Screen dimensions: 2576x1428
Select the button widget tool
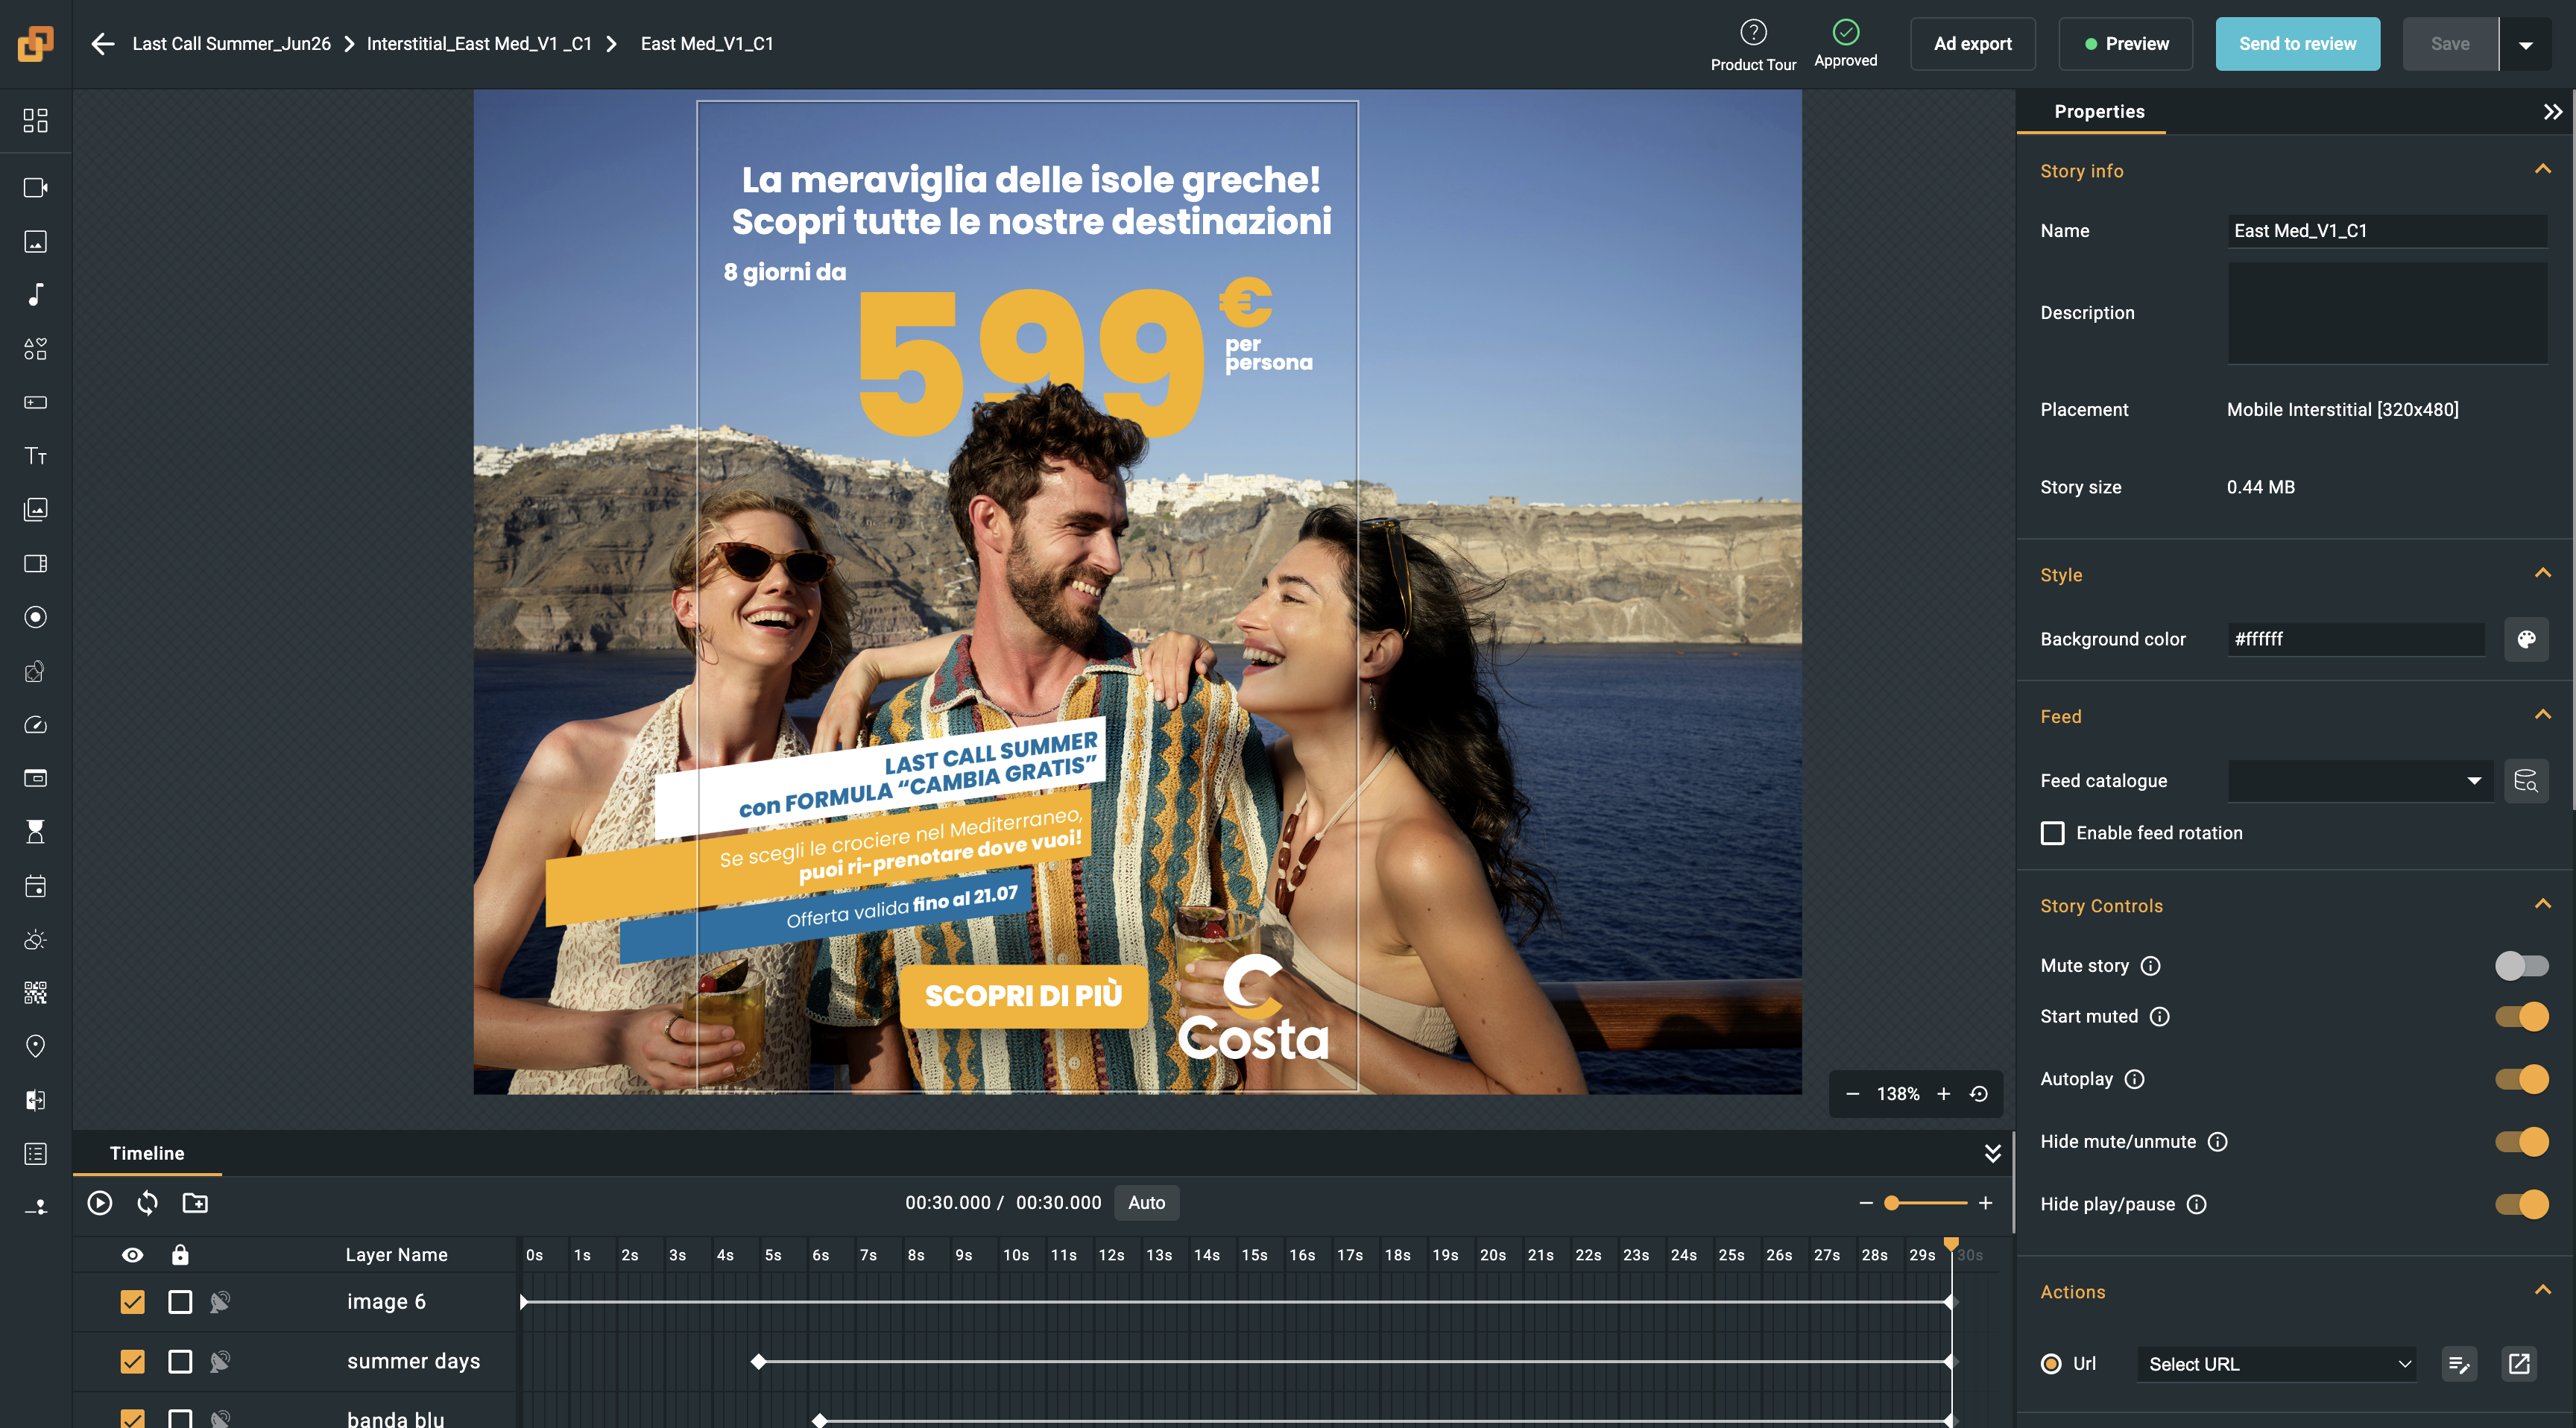tap(35, 402)
